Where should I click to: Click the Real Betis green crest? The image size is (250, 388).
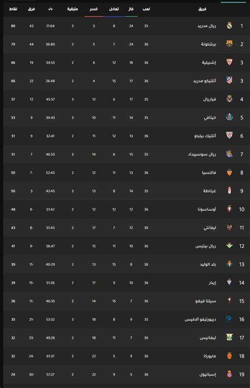coord(229,245)
